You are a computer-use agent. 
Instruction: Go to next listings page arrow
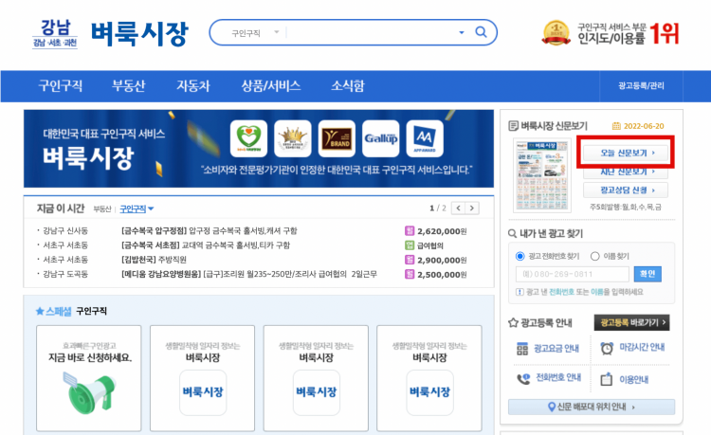pyautogui.click(x=472, y=208)
